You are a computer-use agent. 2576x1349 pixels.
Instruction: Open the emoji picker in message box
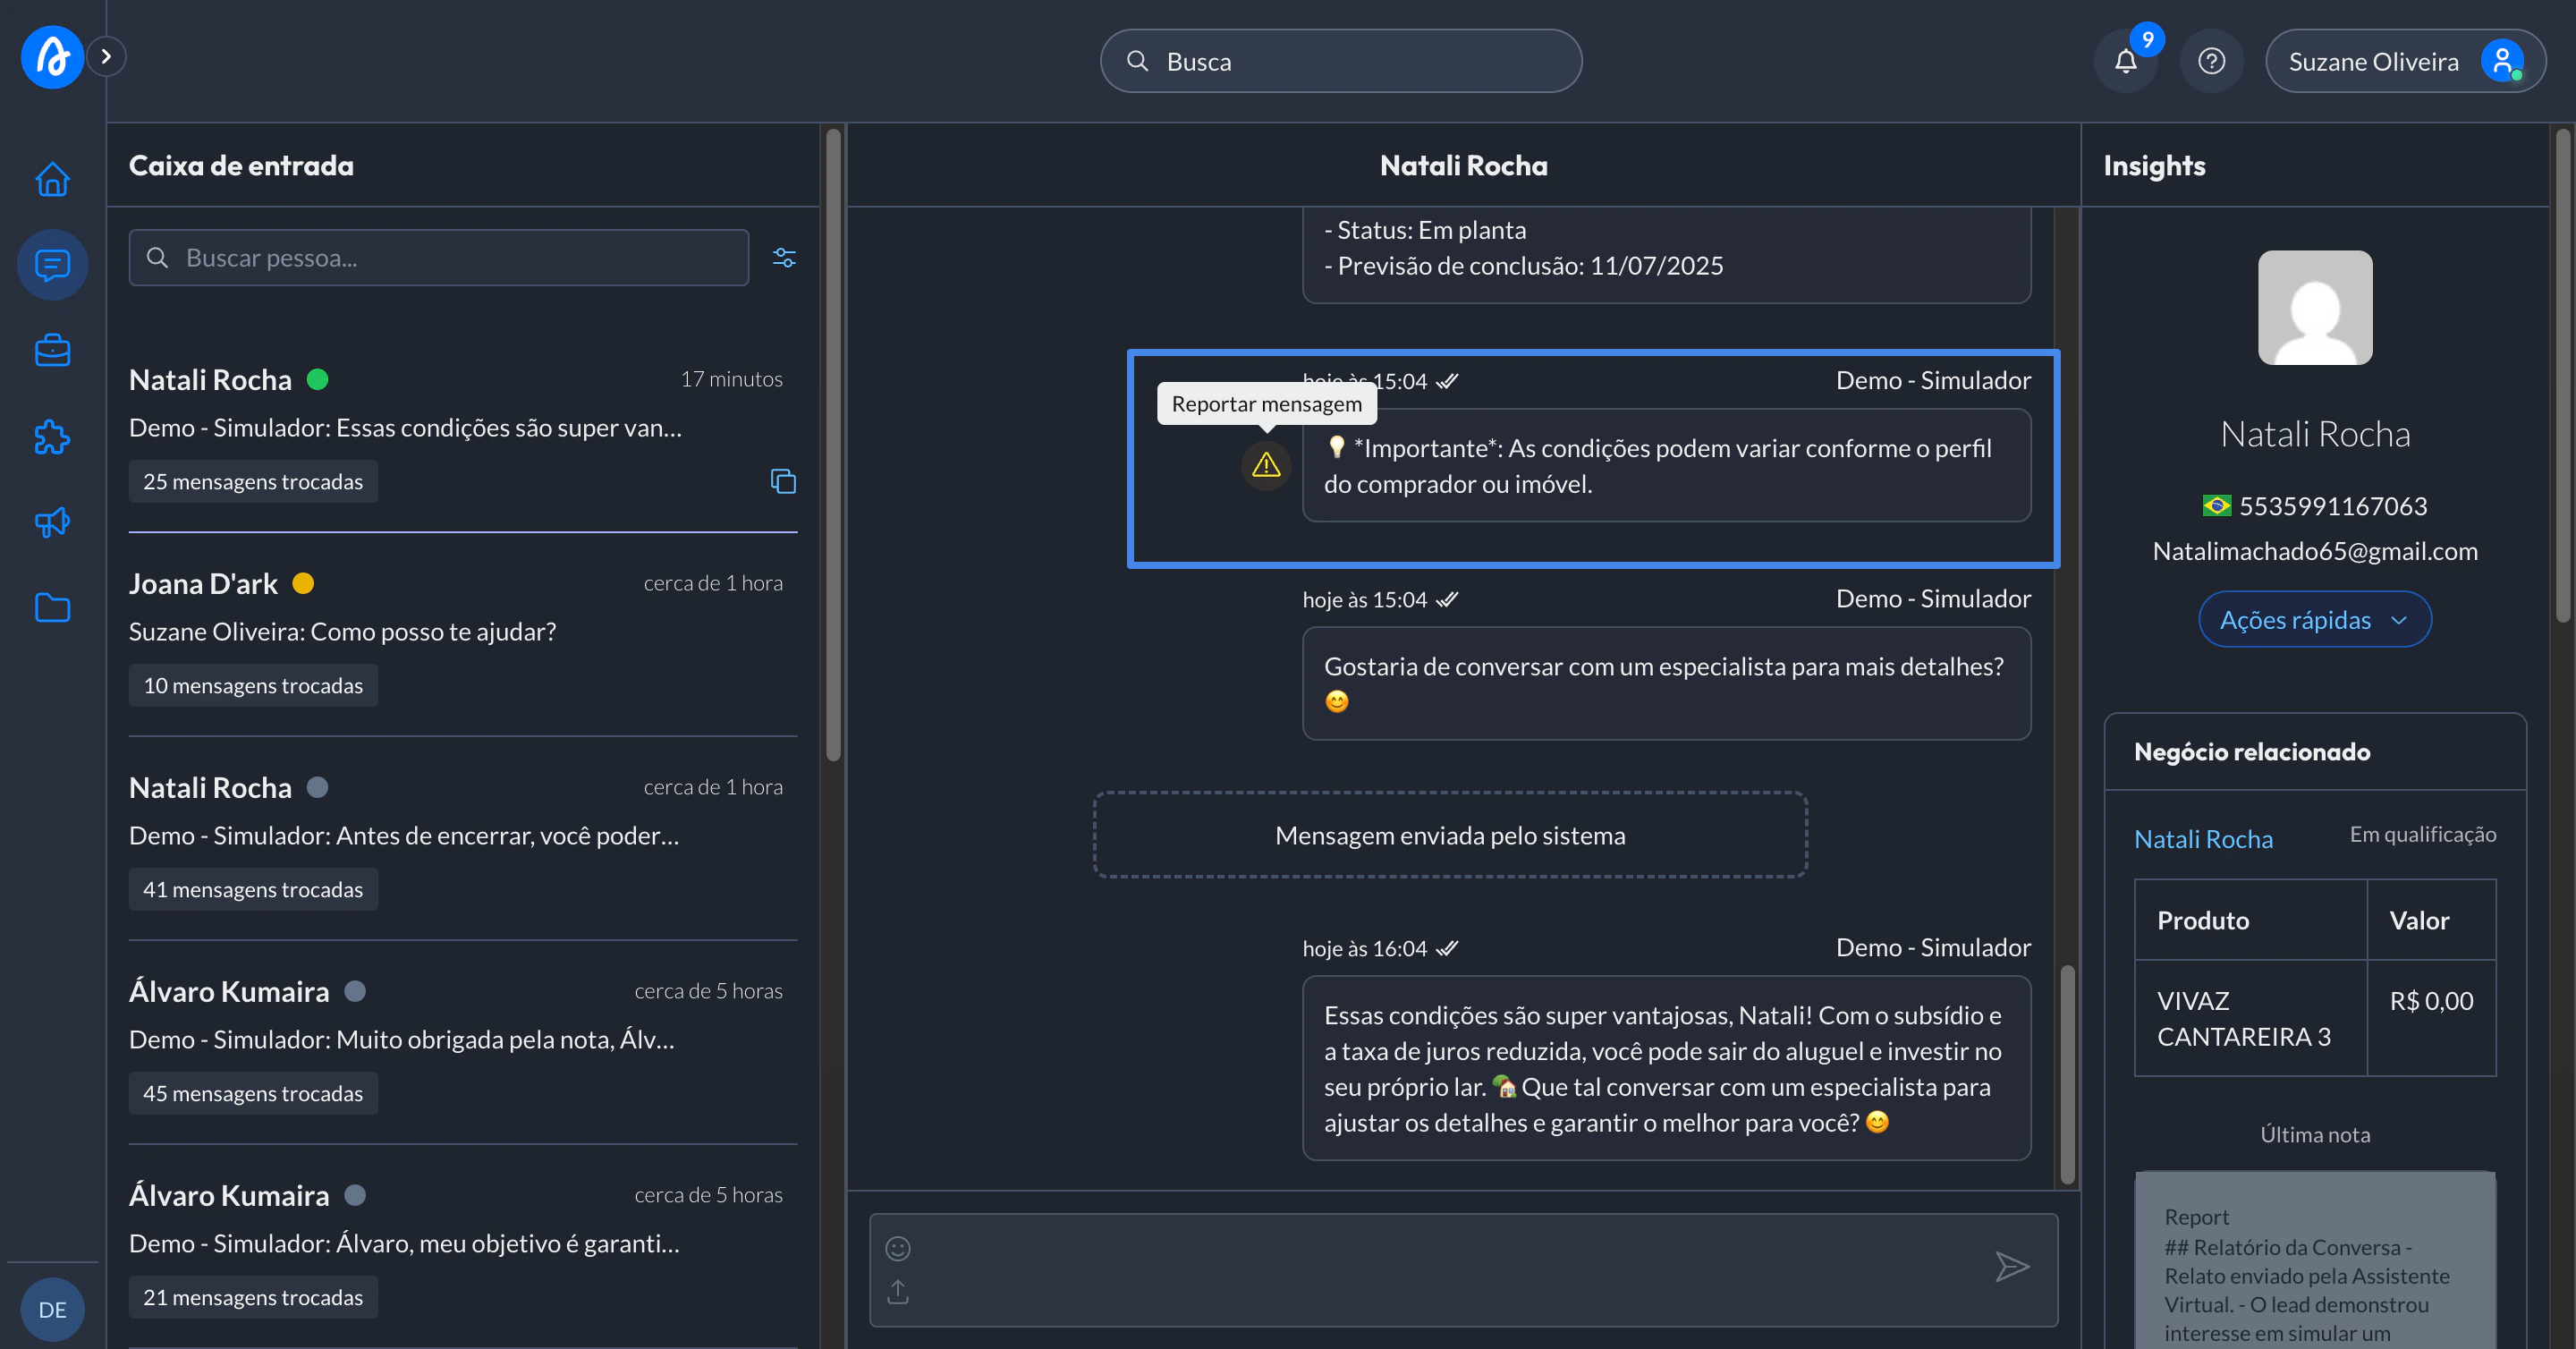(x=898, y=1248)
